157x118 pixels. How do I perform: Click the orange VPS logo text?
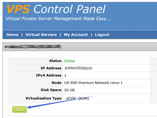(x=18, y=9)
